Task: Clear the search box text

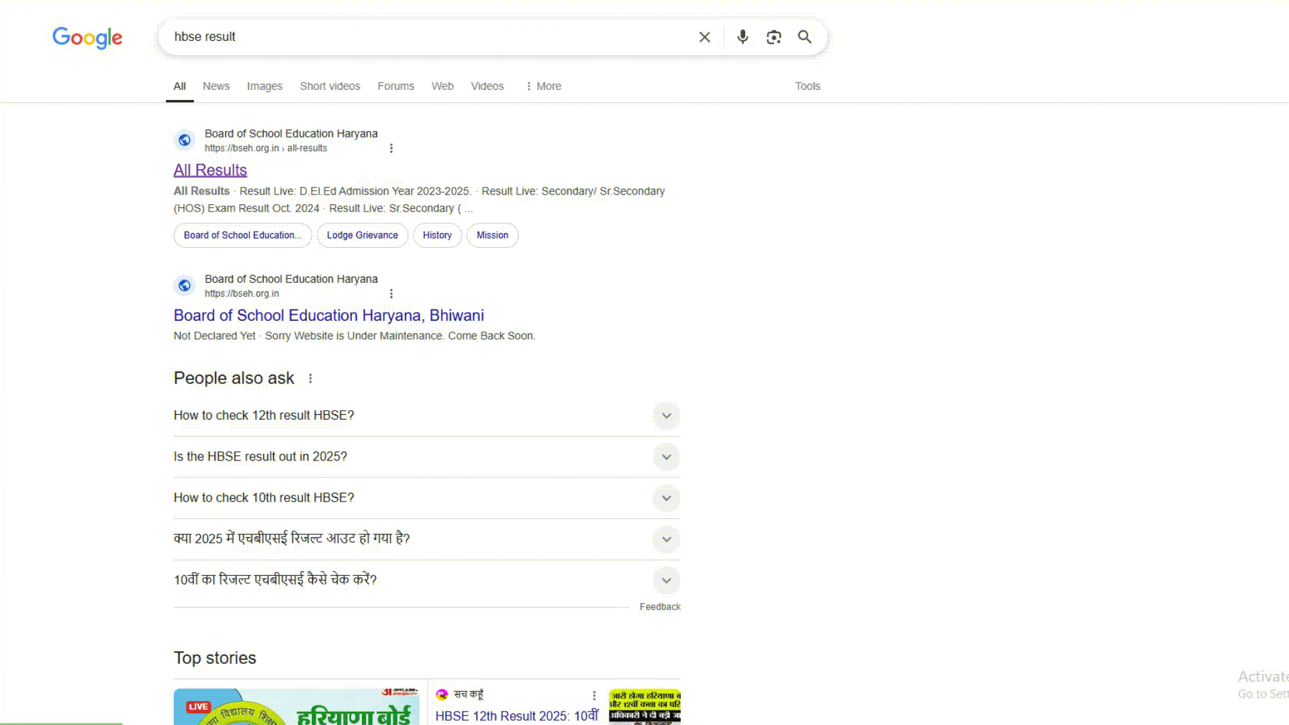Action: pyautogui.click(x=704, y=37)
